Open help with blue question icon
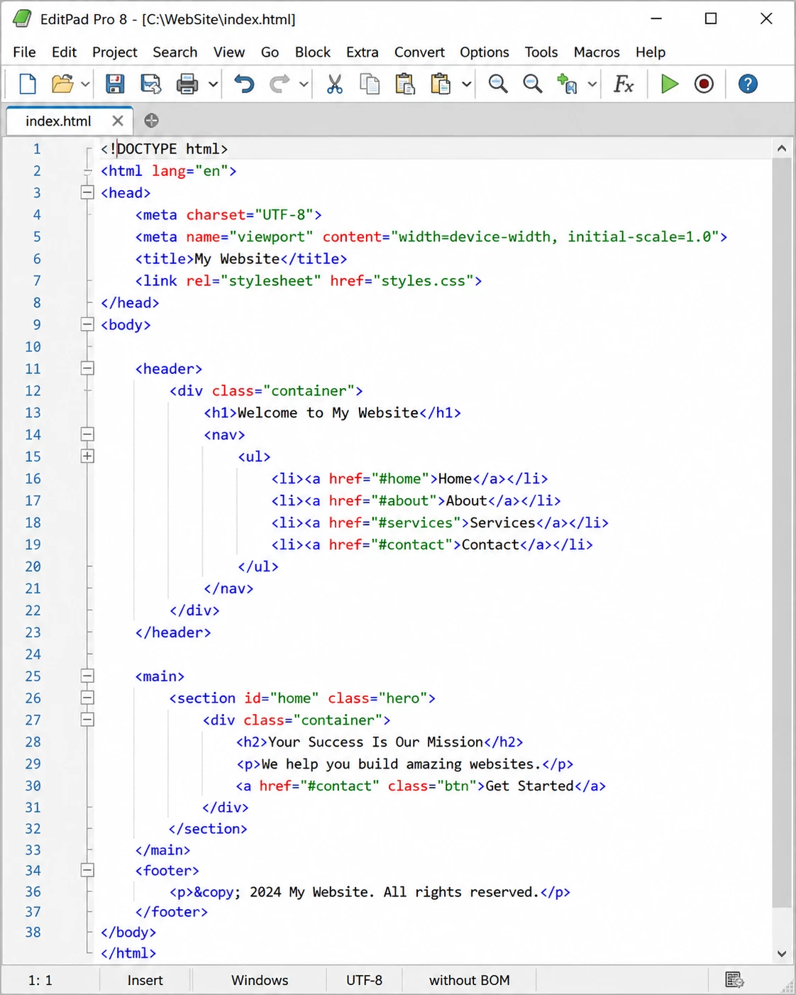The image size is (796, 995). pos(748,84)
